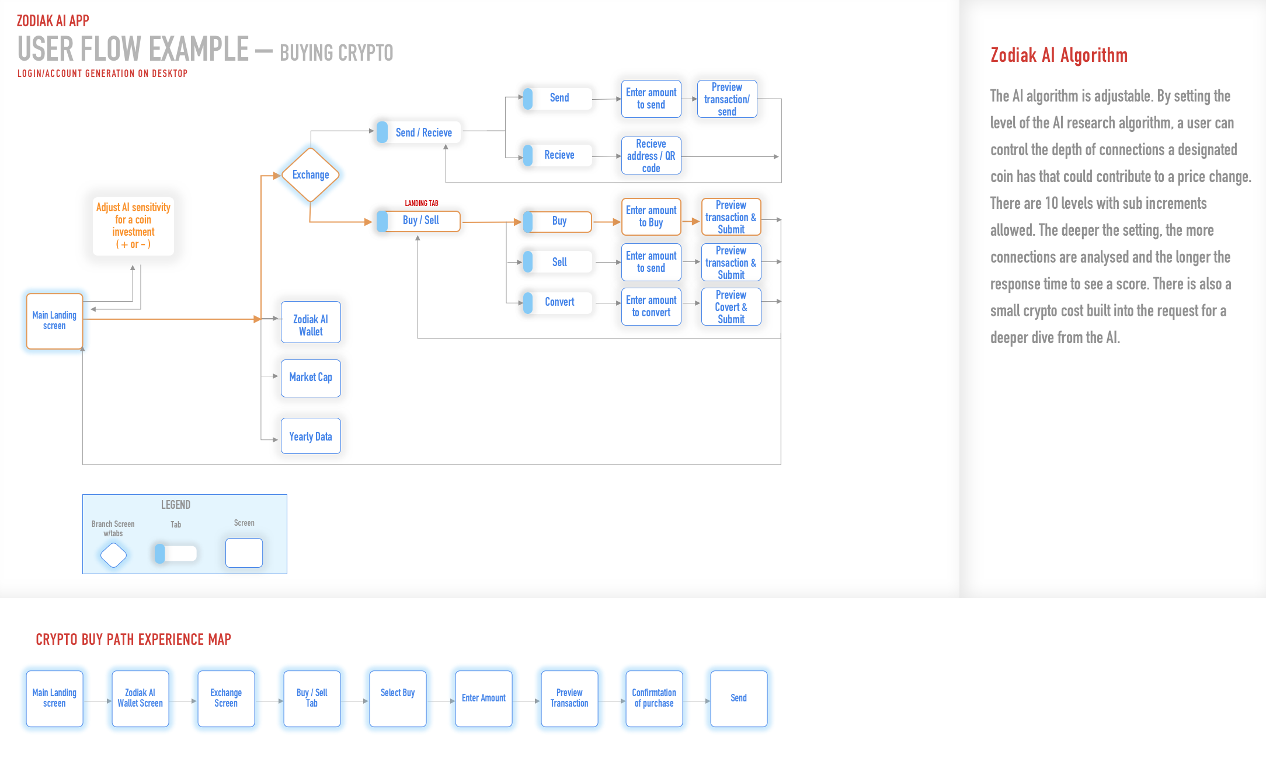Click the Recieve tab pill

click(558, 155)
